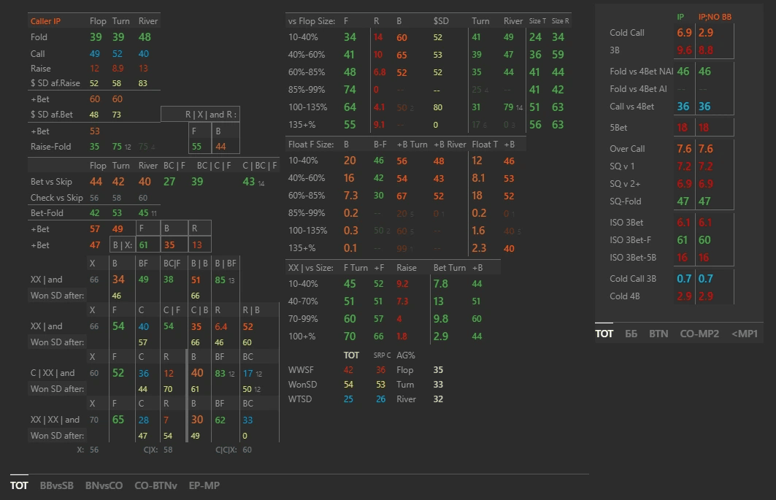Image resolution: width=776 pixels, height=500 pixels.
Task: Open the ББ tab in right panel
Action: pos(631,334)
